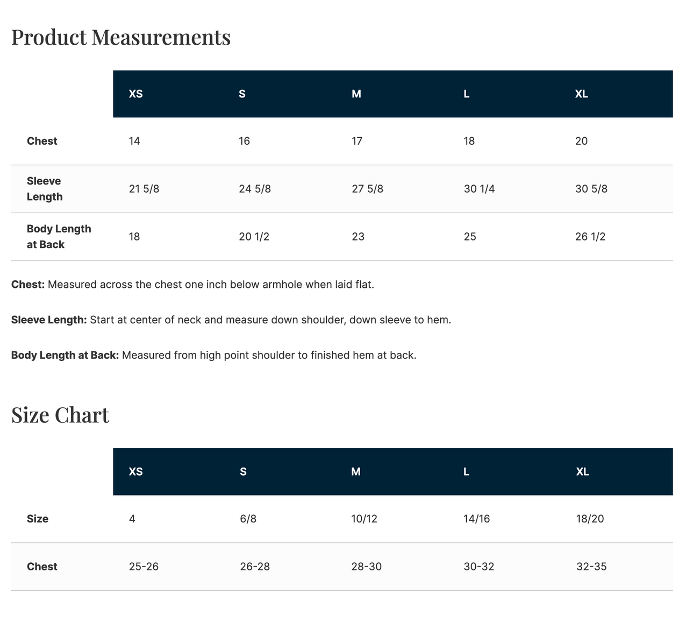This screenshot has height=622, width=686.
Task: Click the 20 1/2 body length value
Action: pos(254,237)
